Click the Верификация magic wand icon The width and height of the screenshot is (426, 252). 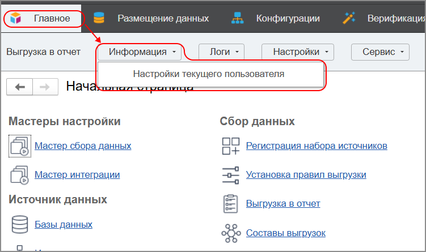tap(349, 19)
